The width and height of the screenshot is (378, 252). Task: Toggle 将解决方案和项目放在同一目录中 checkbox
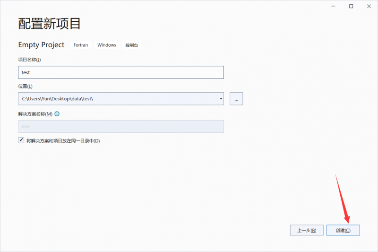tap(21, 140)
